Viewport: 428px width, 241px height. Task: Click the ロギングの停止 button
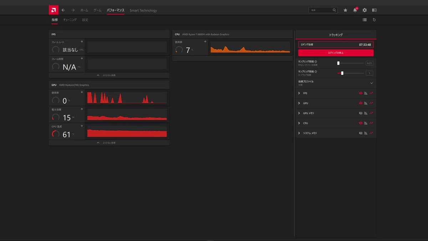tap(336, 53)
